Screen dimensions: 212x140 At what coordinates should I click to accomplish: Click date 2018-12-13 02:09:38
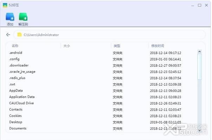click(x=166, y=85)
